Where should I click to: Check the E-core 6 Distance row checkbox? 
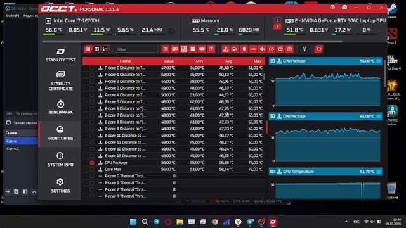[x=91, y=108]
